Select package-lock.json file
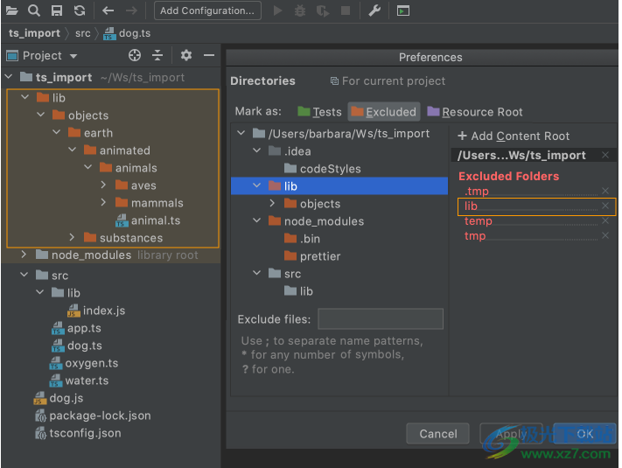 (x=94, y=416)
